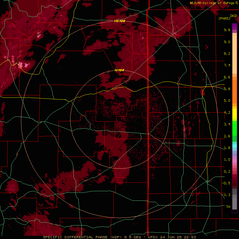This screenshot has height=239, width=239.
Task: Click the TH threshold legend label
Action: (228, 207)
